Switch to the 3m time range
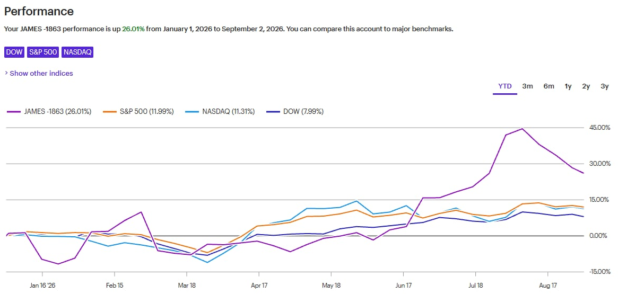 pyautogui.click(x=527, y=86)
